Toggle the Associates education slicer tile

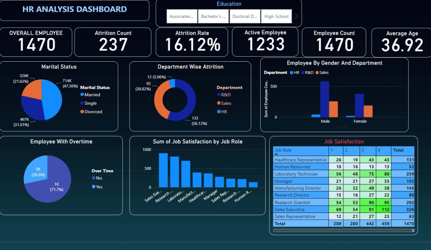(x=182, y=17)
